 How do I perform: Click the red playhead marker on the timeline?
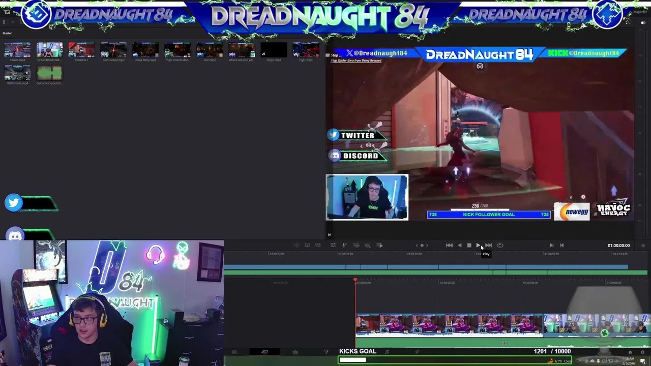pos(355,281)
